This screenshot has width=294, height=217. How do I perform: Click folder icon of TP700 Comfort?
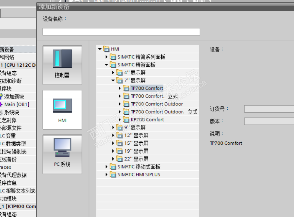tap(126, 88)
